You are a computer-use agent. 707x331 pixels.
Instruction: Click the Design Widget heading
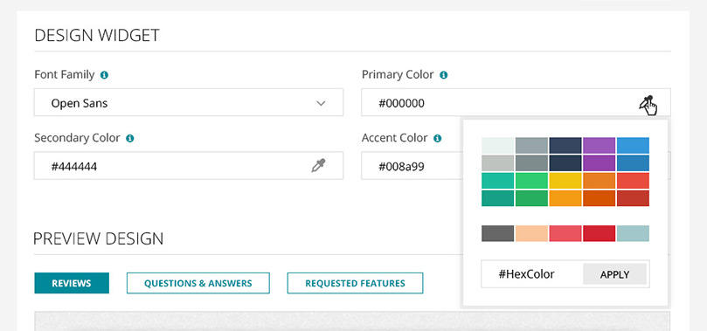click(97, 36)
